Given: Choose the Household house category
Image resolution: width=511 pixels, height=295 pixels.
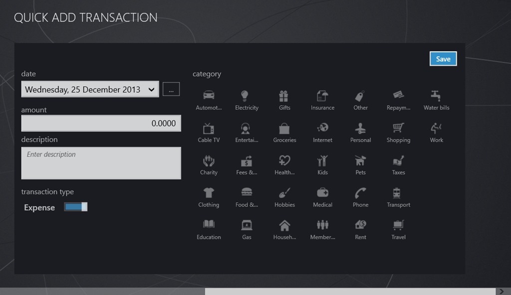Looking at the screenshot, I should click(x=284, y=225).
